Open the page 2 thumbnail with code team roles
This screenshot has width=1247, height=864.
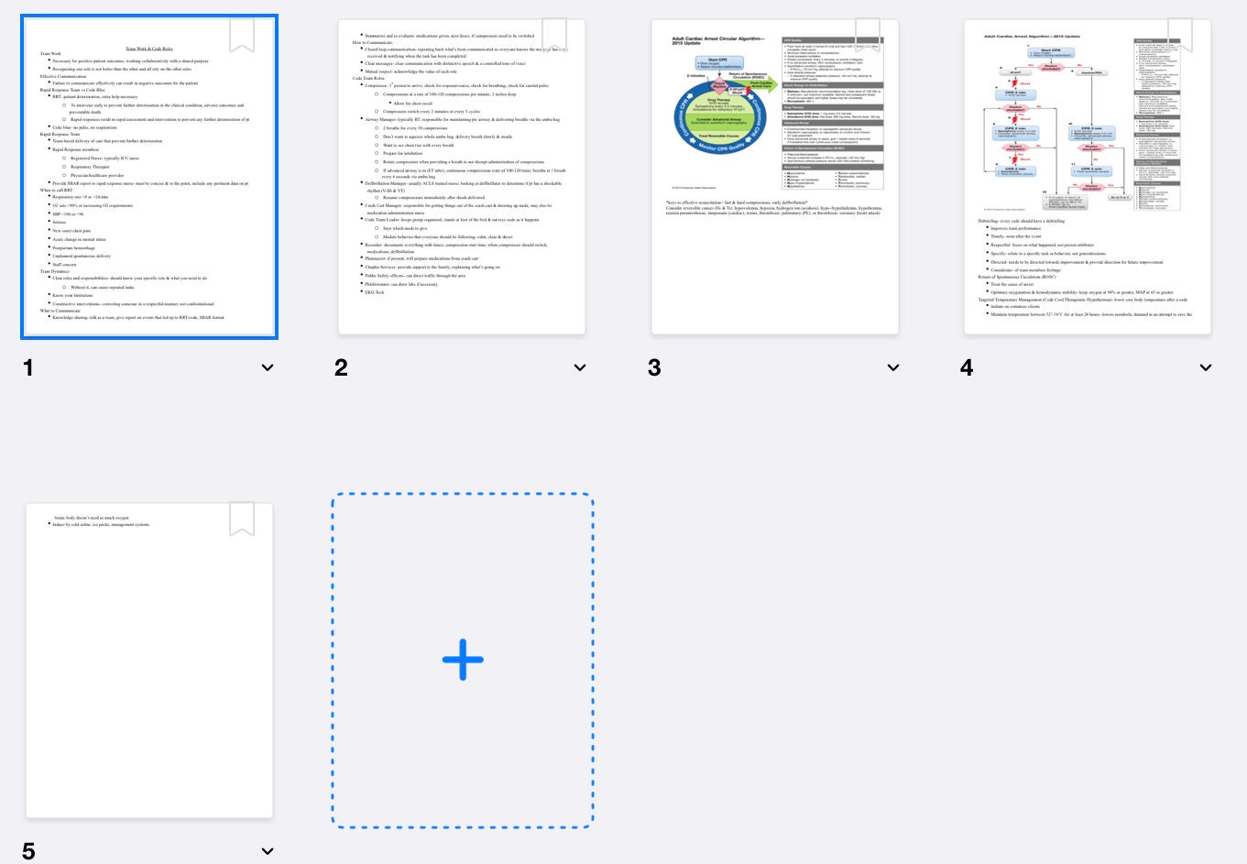(x=462, y=177)
